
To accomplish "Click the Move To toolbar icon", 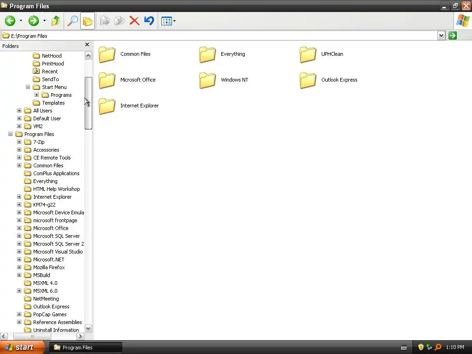I will coord(105,21).
